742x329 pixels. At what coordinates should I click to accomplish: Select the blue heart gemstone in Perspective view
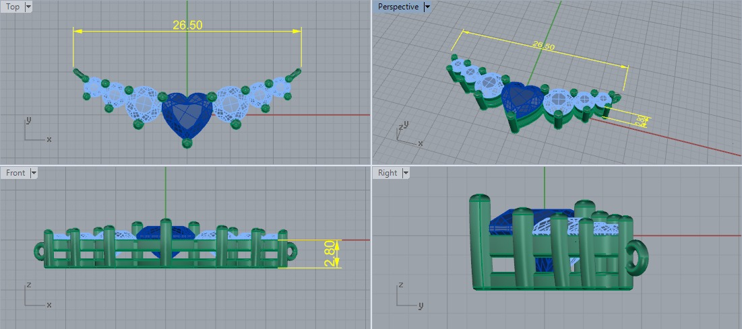pos(522,100)
